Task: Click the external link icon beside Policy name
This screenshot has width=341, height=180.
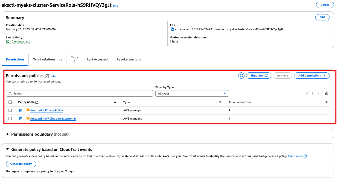Action: (37, 102)
